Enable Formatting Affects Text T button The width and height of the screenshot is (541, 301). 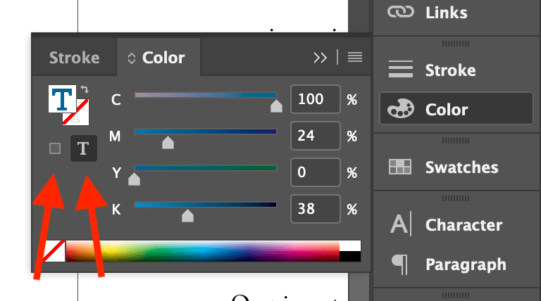click(x=83, y=148)
